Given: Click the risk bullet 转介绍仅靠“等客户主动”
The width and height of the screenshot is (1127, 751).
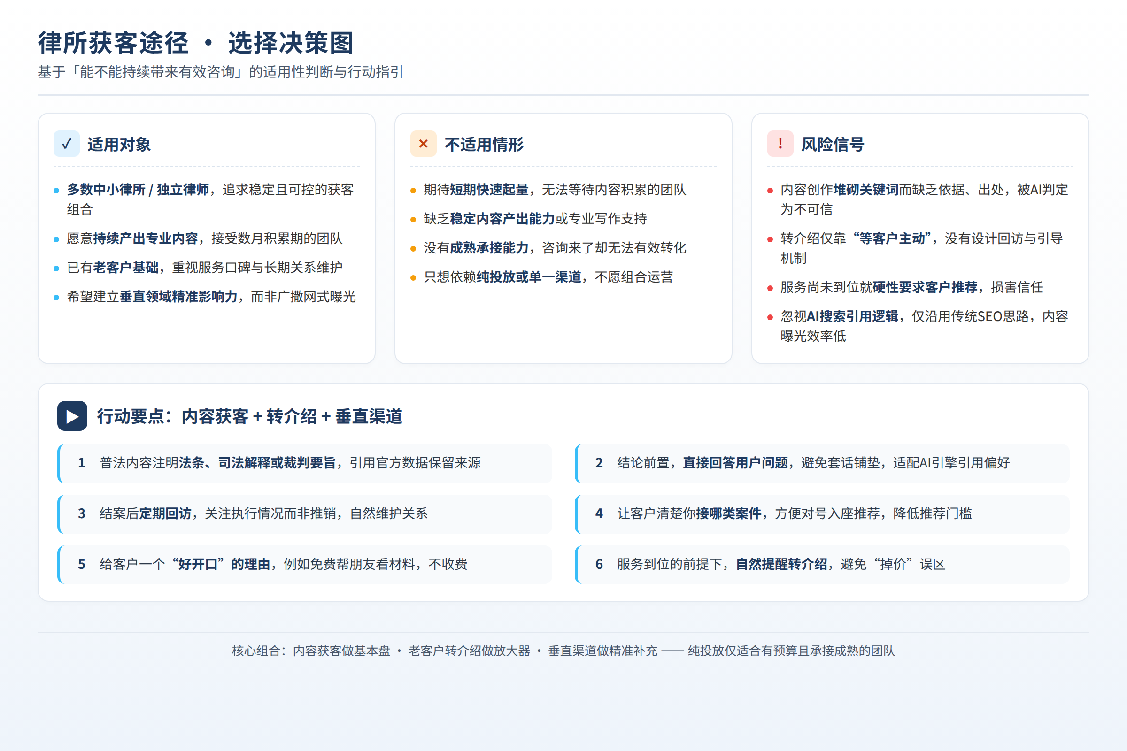Looking at the screenshot, I should pyautogui.click(x=920, y=248).
